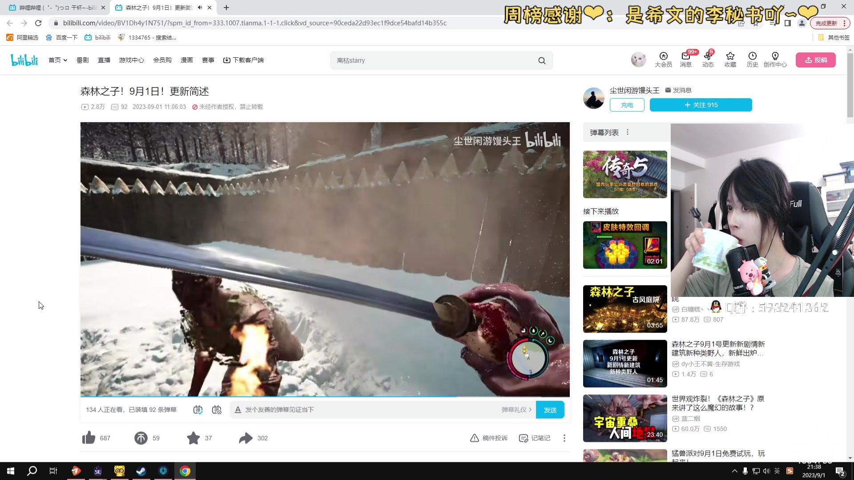Image resolution: width=854 pixels, height=480 pixels.
Task: Like the video with thumbs-up icon
Action: [x=89, y=438]
